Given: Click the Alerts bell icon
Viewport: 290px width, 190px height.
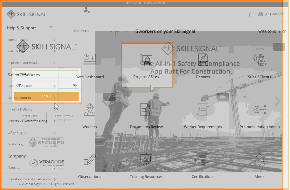Looking at the screenshot, I should coord(259,160).
